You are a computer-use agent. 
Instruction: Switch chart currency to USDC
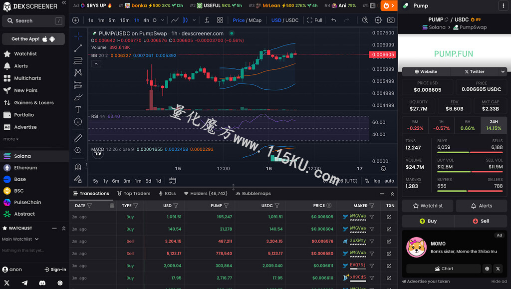(x=291, y=20)
